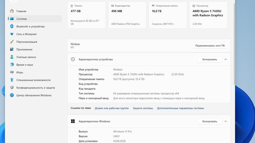Click the Bluetooth icon in the sidebar
The height and width of the screenshot is (143, 255).
pos(12,26)
